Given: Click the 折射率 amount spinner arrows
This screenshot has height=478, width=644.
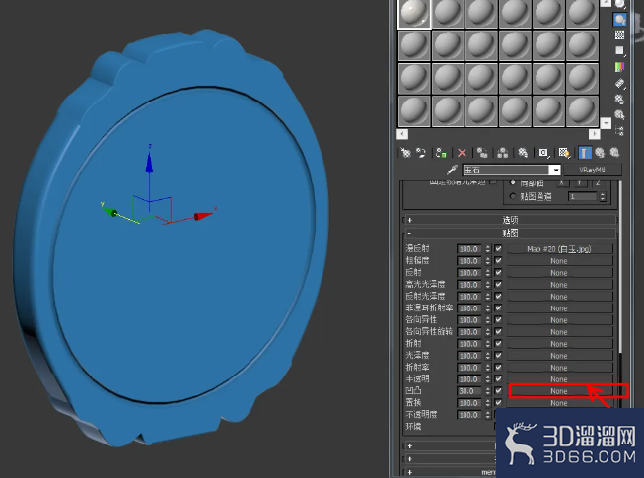Looking at the screenshot, I should tap(488, 368).
